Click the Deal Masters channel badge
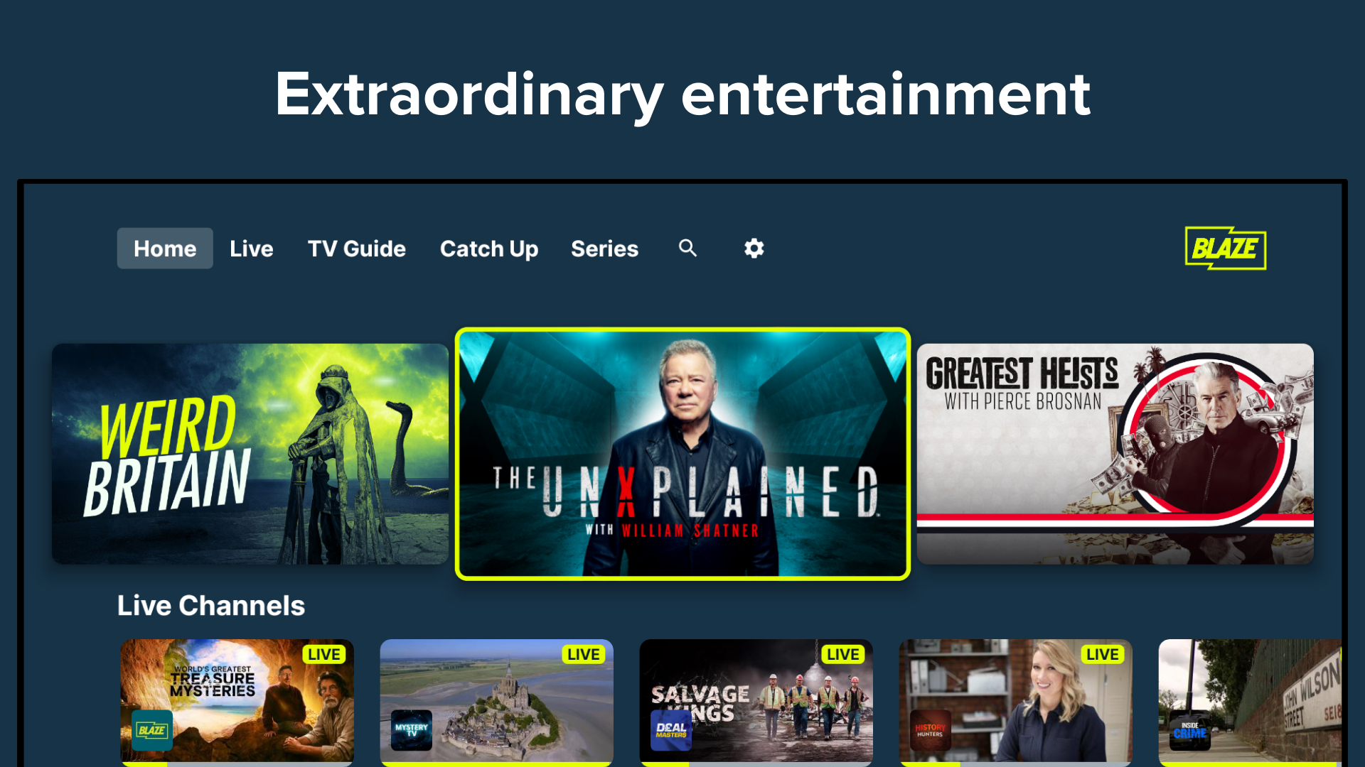This screenshot has width=1365, height=767. [671, 730]
